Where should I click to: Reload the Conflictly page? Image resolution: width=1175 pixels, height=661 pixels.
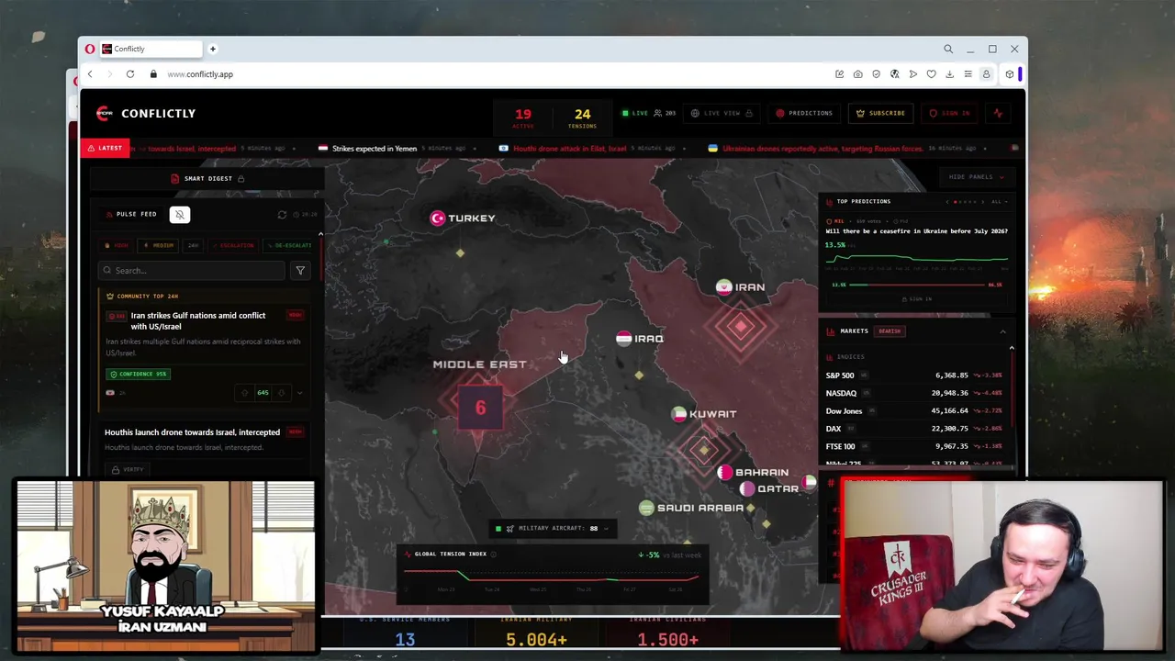click(x=130, y=74)
